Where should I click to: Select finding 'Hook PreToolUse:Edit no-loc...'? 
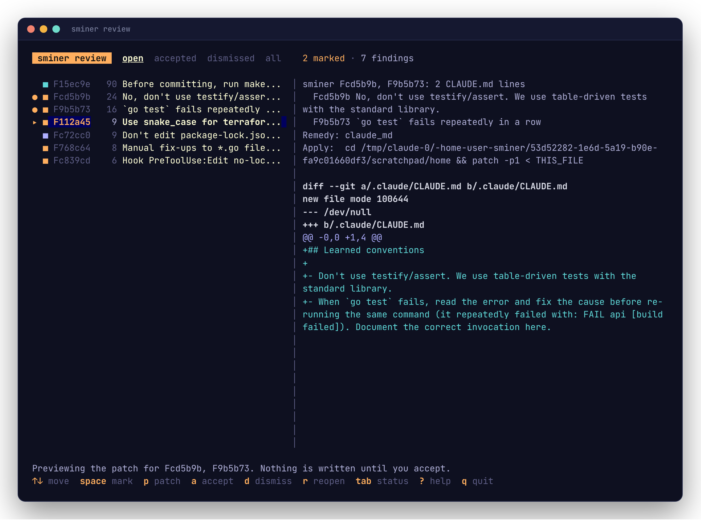click(201, 161)
